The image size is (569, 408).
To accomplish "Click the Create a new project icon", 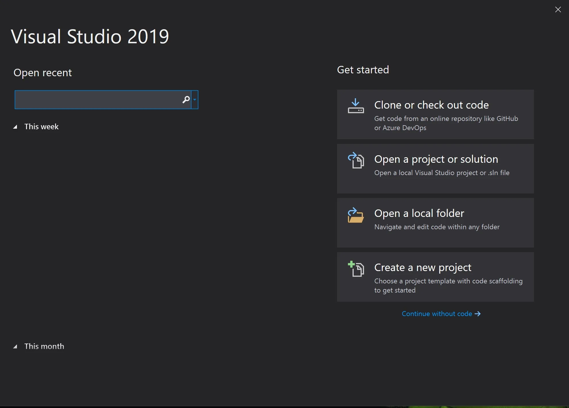I will (356, 269).
